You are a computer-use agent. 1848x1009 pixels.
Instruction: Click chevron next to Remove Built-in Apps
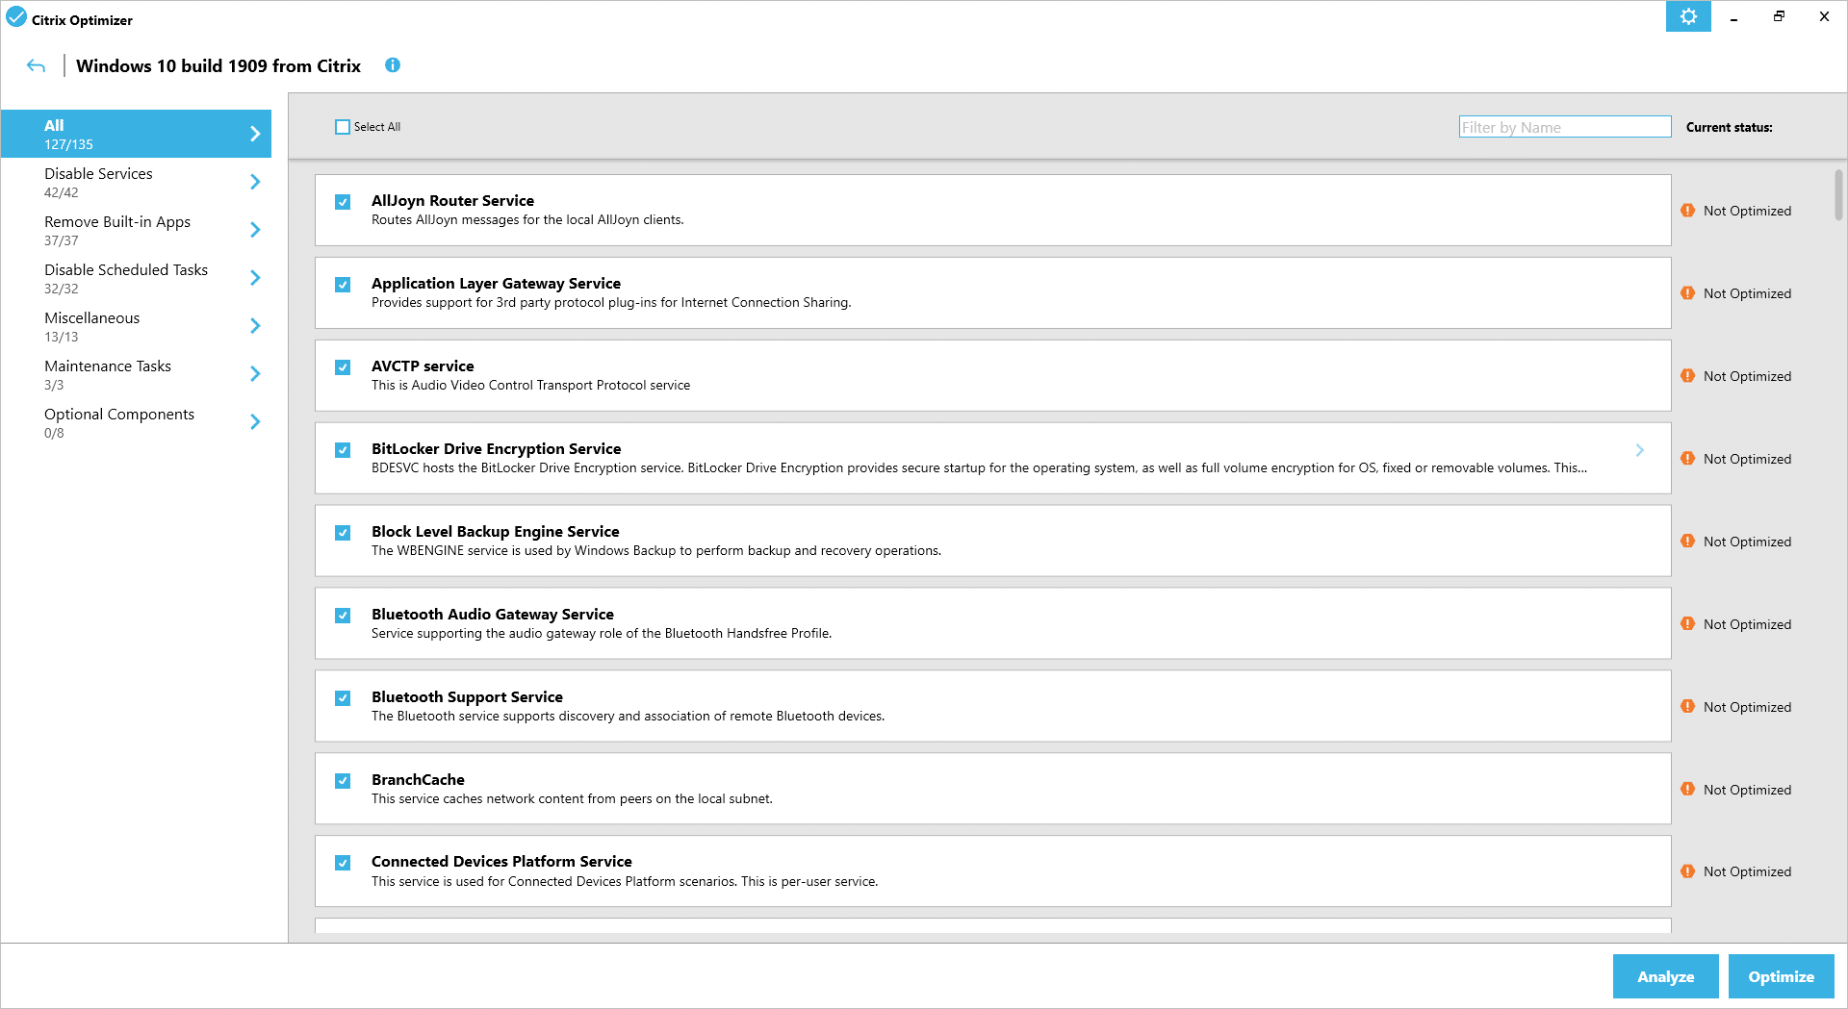255,230
